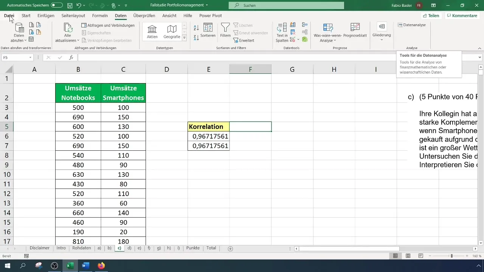
Task: Switch to page break preview icon
Action: 420,256
